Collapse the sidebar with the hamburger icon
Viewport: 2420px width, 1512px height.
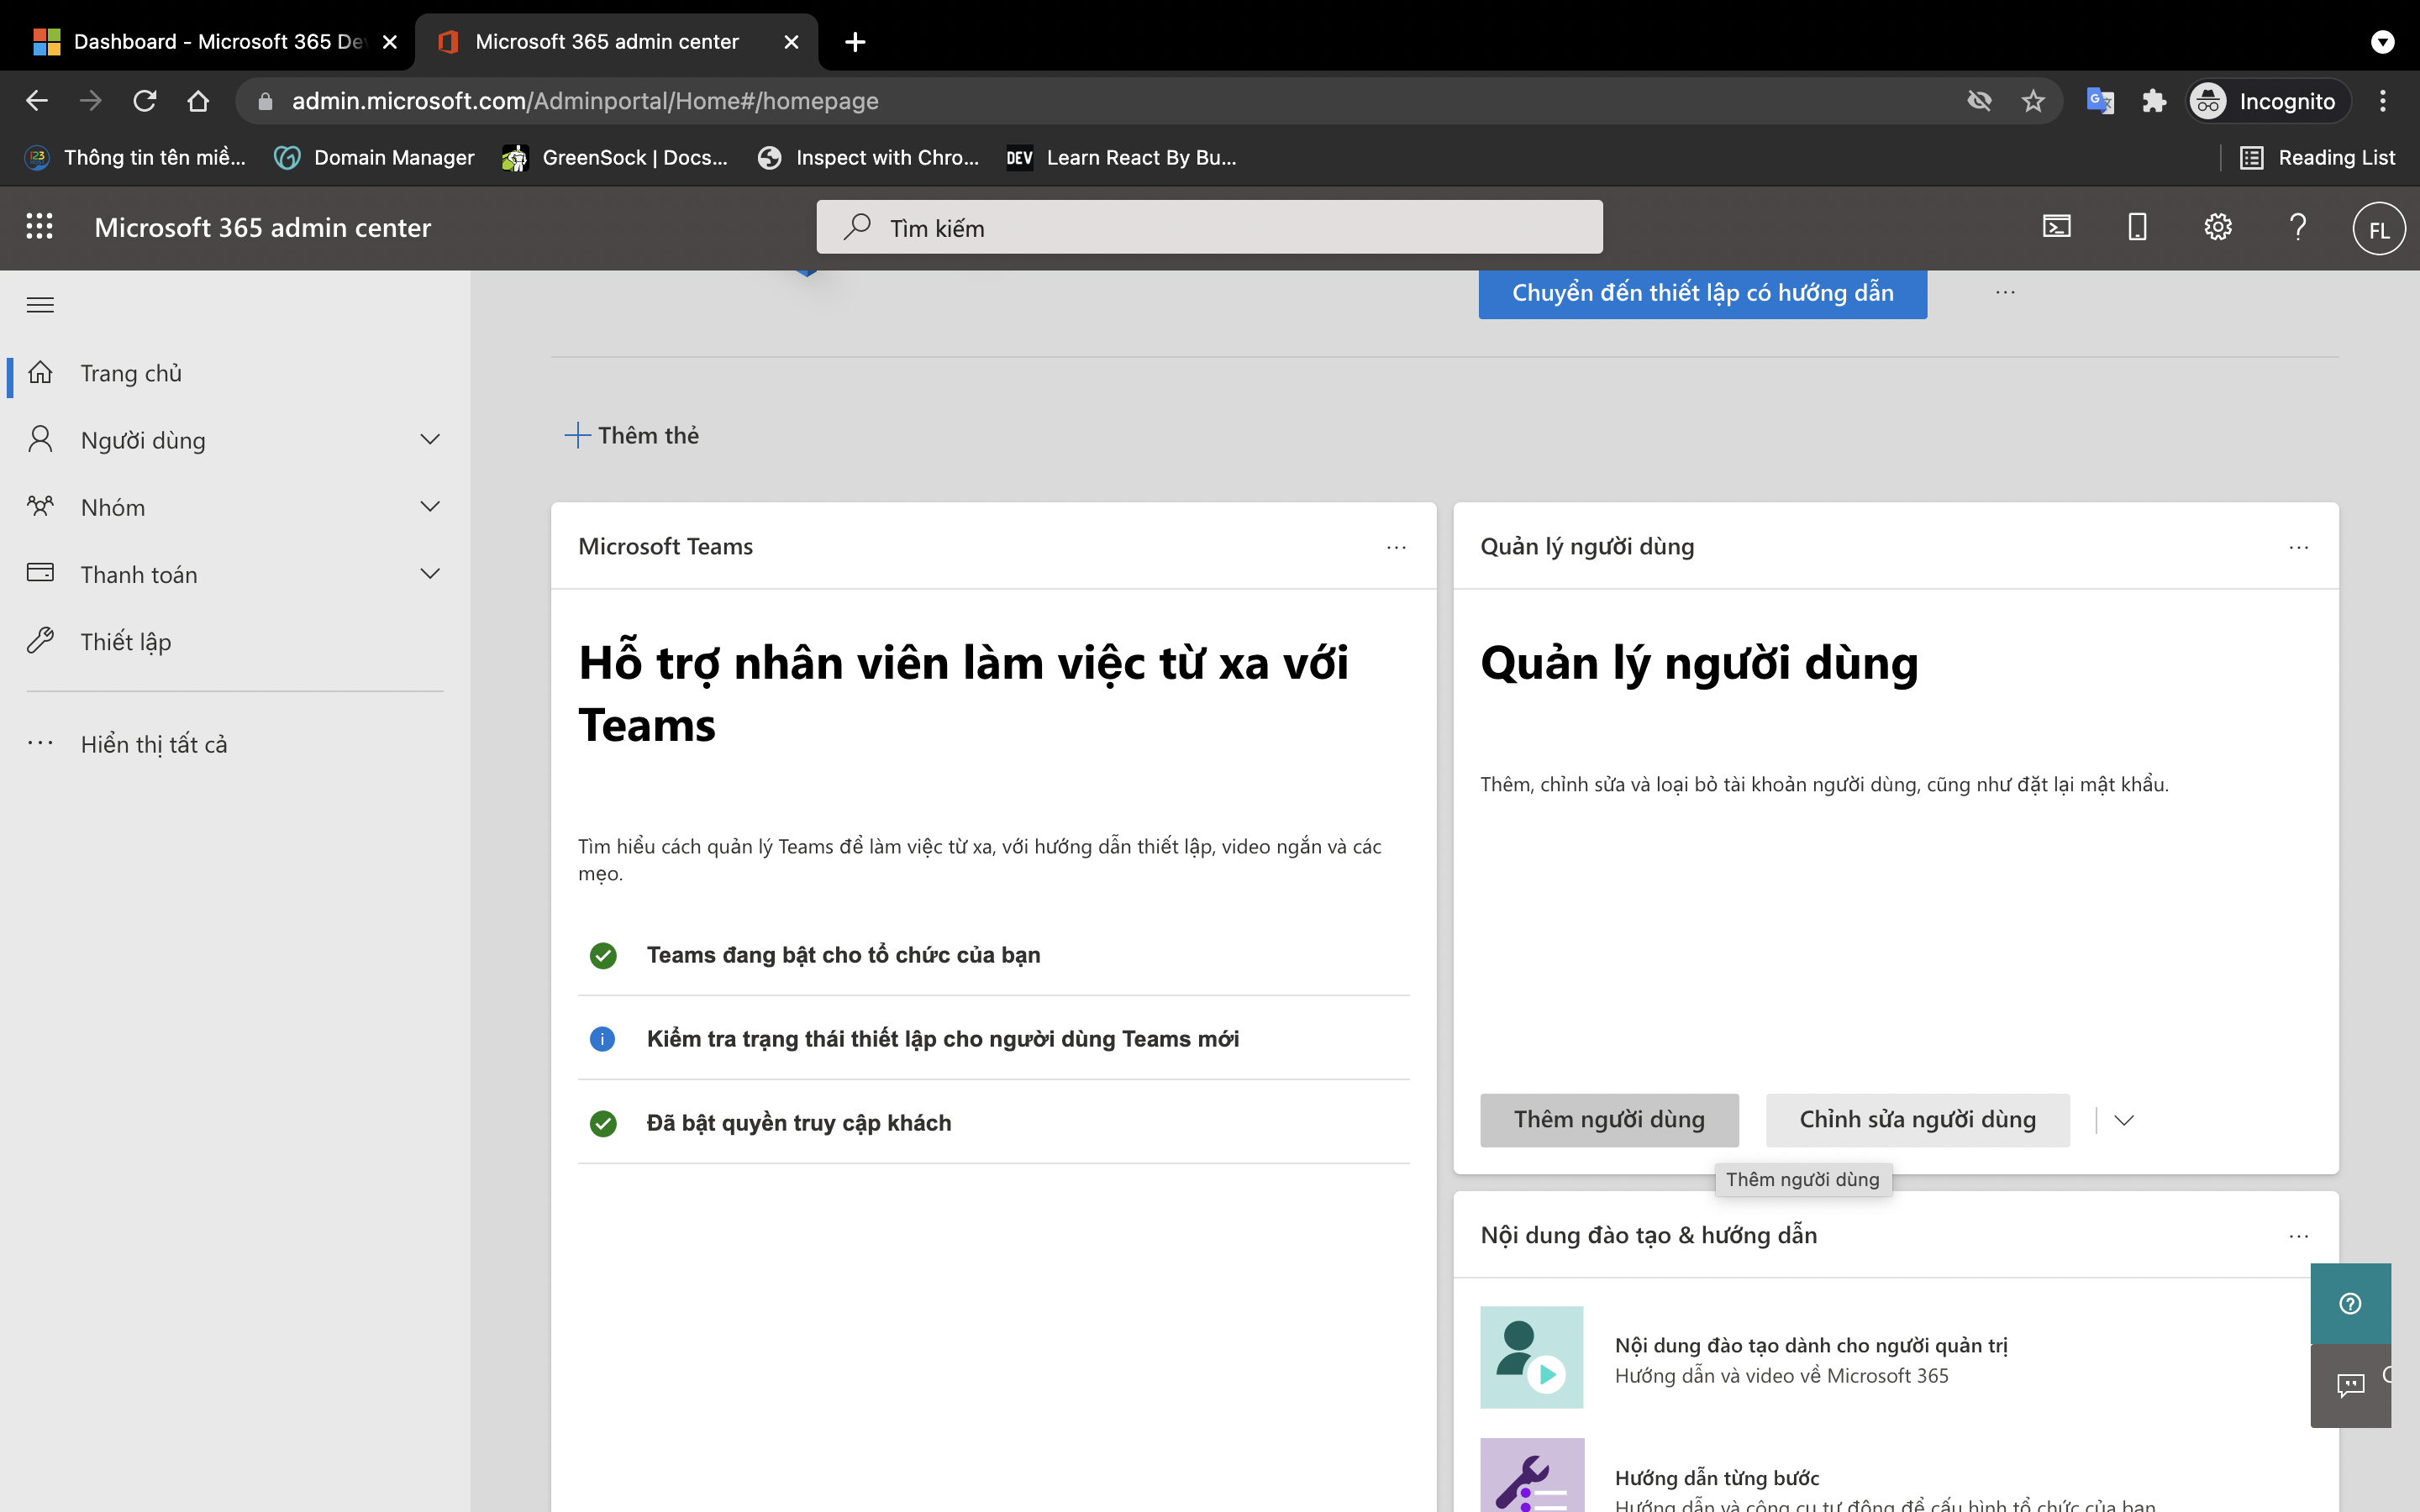(x=40, y=304)
